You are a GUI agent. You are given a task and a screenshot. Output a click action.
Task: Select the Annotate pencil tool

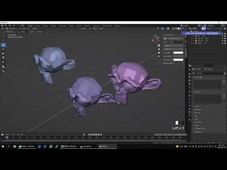coord(3,62)
